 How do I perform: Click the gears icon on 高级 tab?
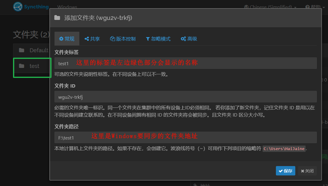point(183,39)
